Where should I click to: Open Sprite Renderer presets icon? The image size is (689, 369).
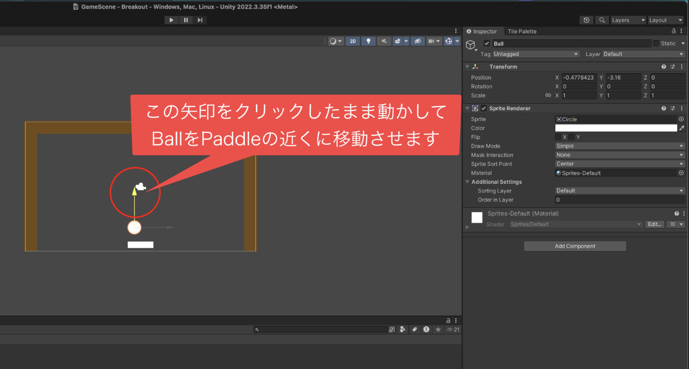point(673,108)
